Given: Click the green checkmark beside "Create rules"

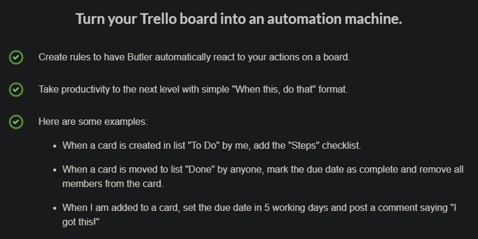Looking at the screenshot, I should [16, 57].
